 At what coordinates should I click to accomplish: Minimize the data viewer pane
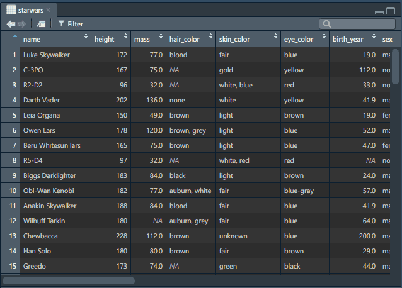tap(379, 11)
